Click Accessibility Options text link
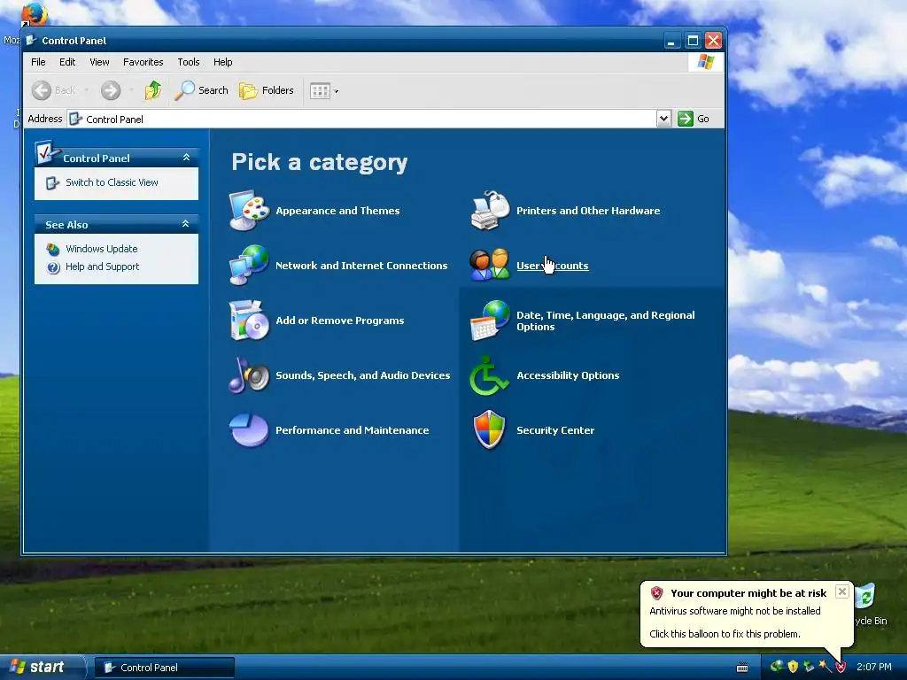This screenshot has height=680, width=907. (568, 375)
